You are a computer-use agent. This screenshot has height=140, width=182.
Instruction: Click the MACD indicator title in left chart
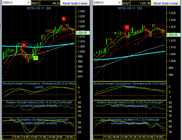pyautogui.click(x=39, y=85)
